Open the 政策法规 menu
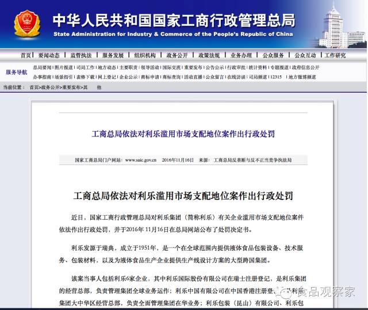This screenshot has height=310, width=368. [x=209, y=55]
